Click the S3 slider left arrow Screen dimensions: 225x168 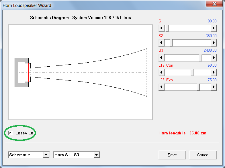pos(161,58)
